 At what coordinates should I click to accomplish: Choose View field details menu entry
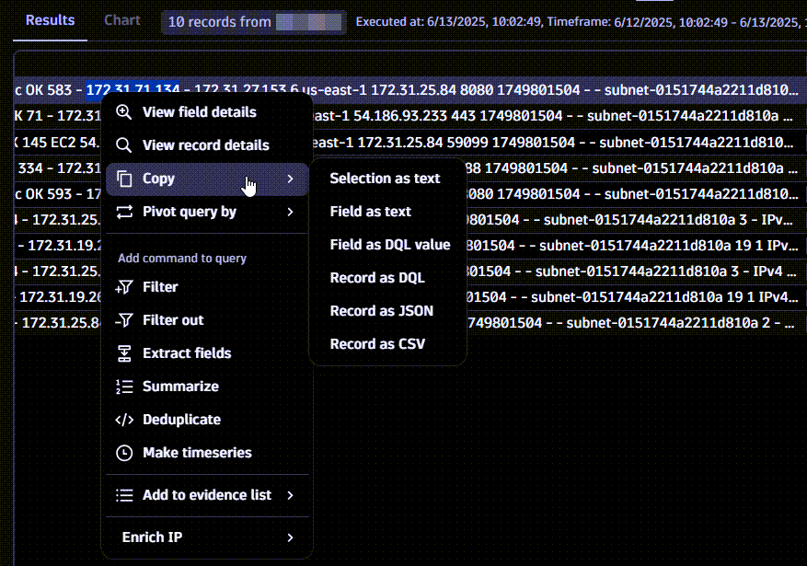(207, 111)
